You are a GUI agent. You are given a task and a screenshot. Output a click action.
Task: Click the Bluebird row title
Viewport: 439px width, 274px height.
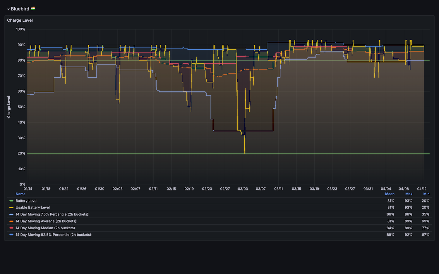[20, 9]
